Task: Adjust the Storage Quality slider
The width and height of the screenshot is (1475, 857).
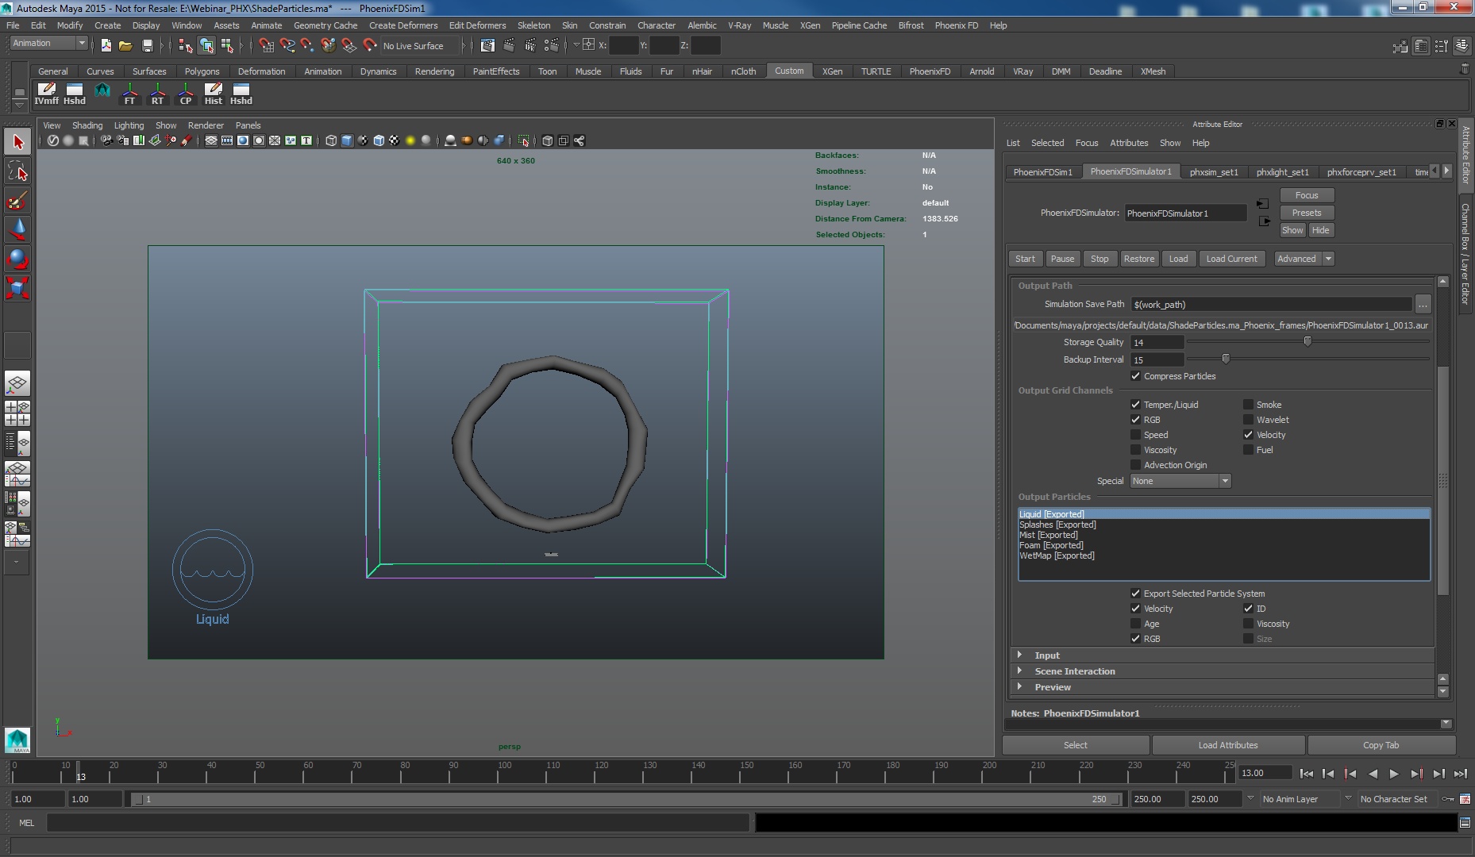Action: [x=1307, y=341]
